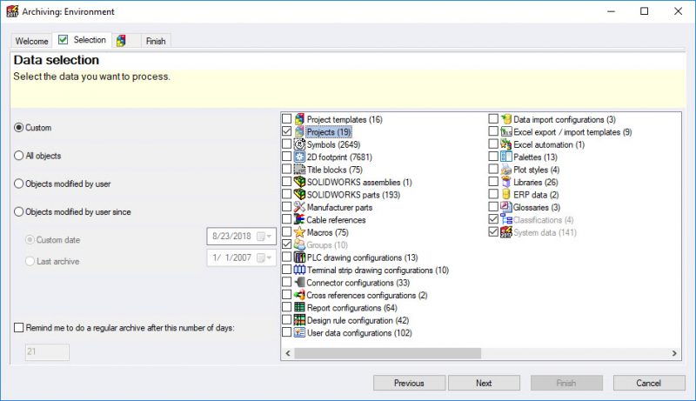Enable the regular archive reminder checkbox

pos(18,327)
